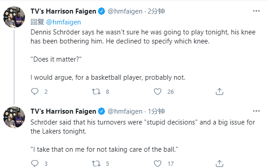268x168 pixels.
Task: Open the 2分钟 timestamp of first tweet
Action: [x=156, y=11]
